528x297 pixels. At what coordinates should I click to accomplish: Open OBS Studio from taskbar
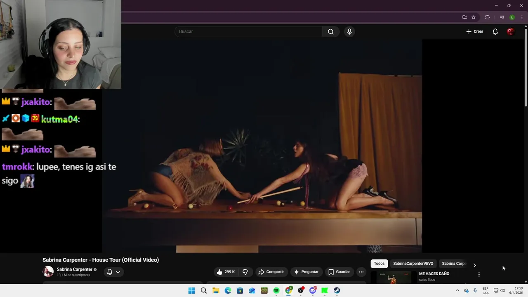(301, 290)
